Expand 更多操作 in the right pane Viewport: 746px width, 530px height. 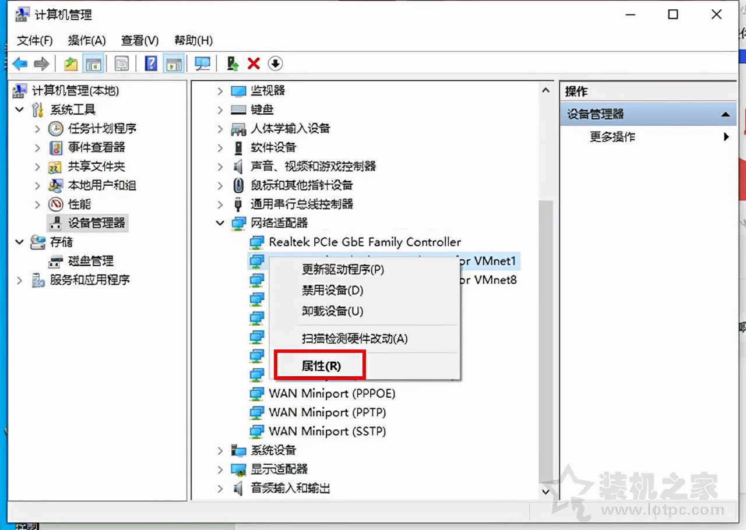726,137
